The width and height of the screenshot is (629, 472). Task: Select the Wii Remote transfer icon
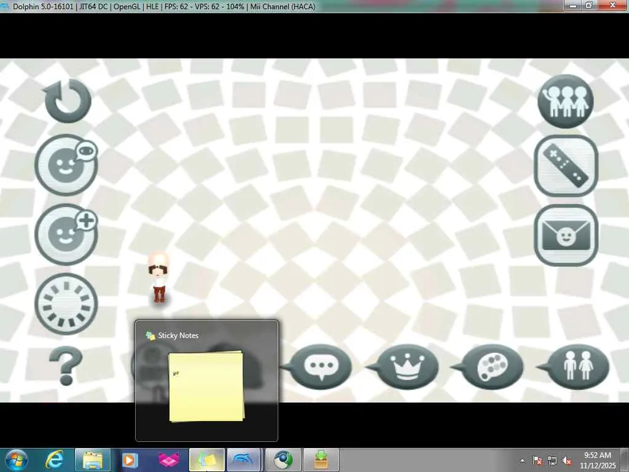[x=566, y=165]
